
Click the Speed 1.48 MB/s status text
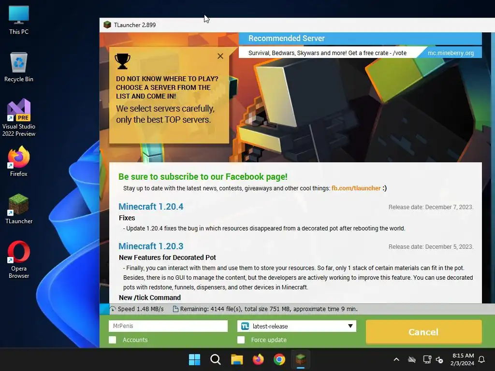point(141,309)
